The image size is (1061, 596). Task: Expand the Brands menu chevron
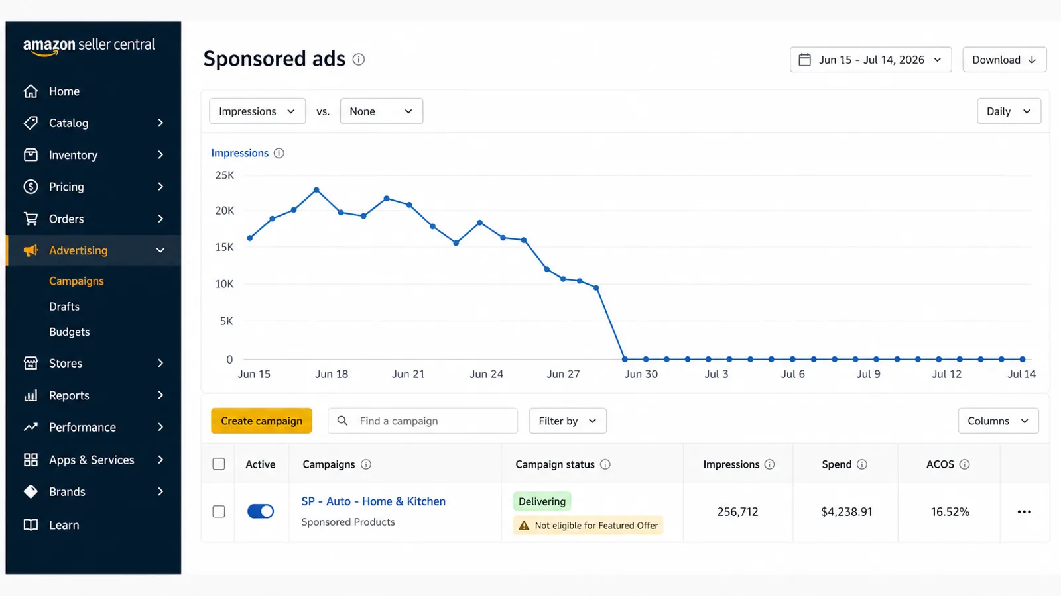(160, 491)
